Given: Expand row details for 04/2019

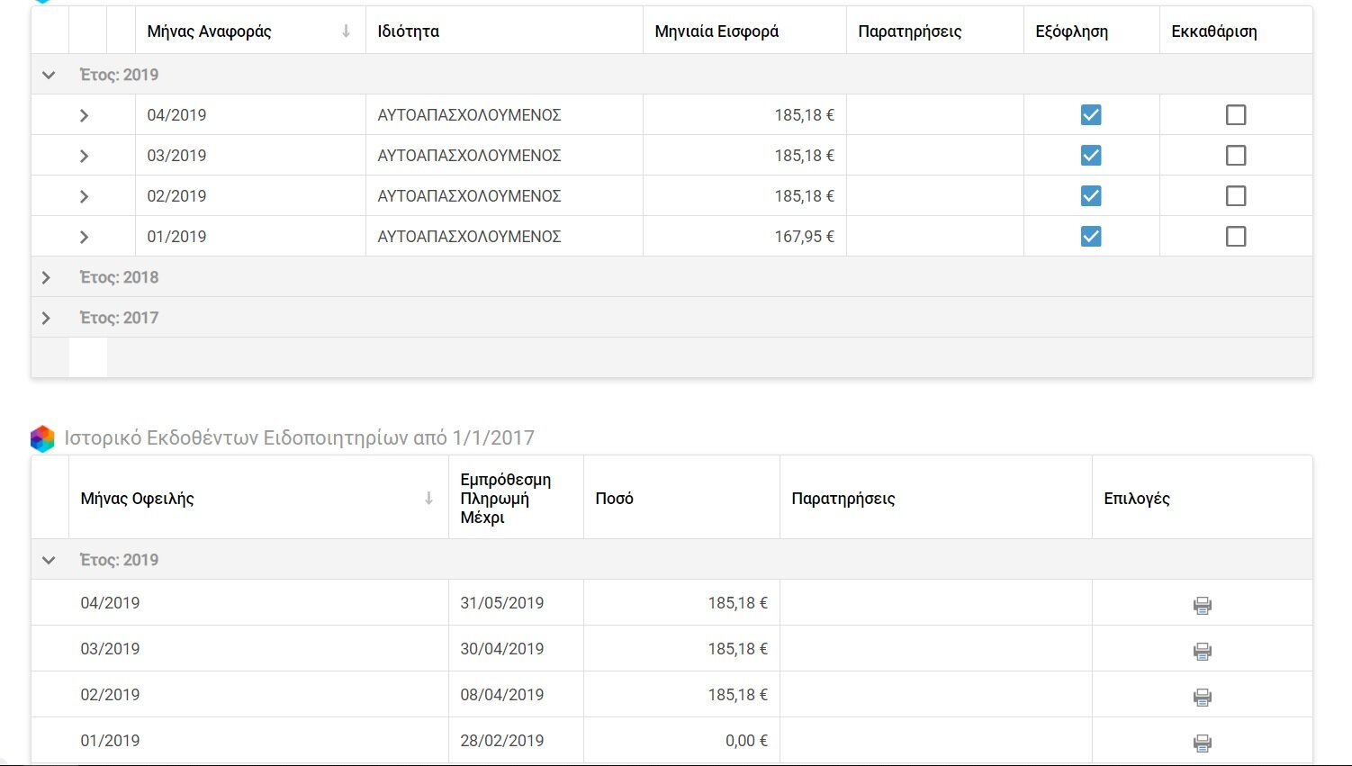Looking at the screenshot, I should pyautogui.click(x=84, y=115).
